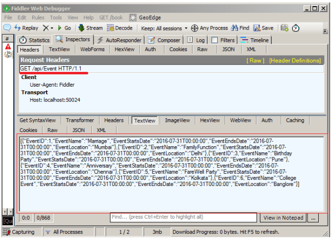The width and height of the screenshot is (332, 239).
Task: Open the Tools menu
Action: (56, 17)
